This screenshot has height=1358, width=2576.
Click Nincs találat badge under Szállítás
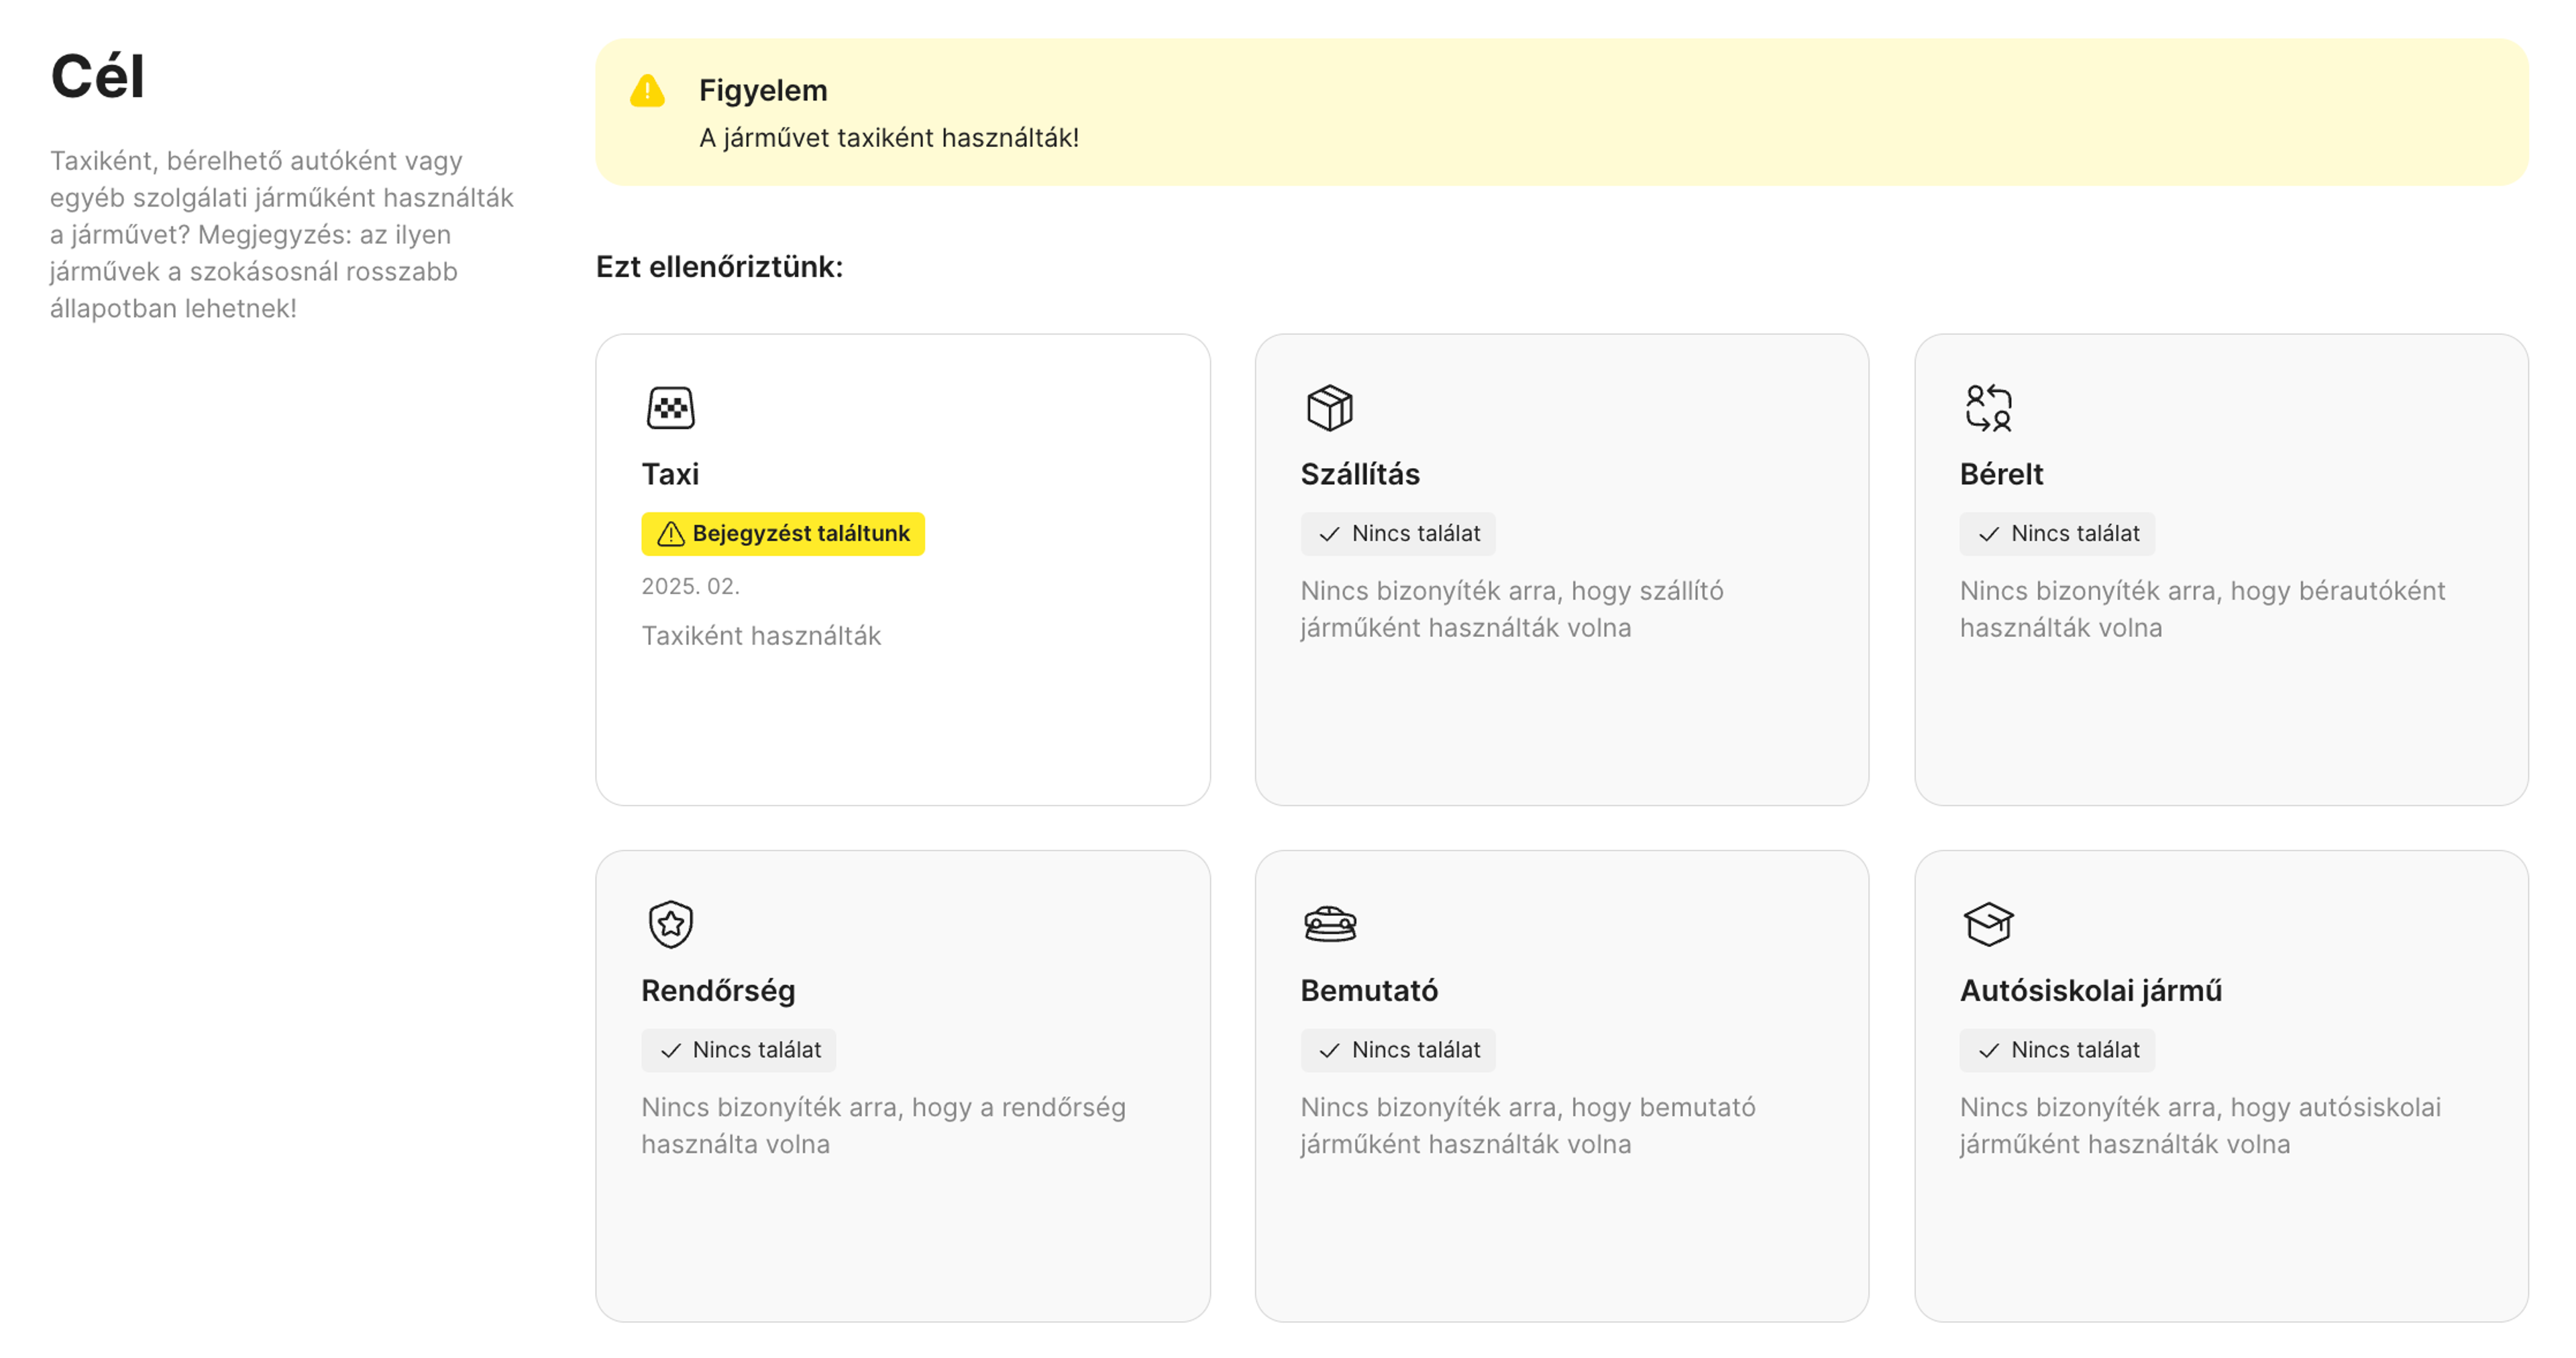(1397, 534)
